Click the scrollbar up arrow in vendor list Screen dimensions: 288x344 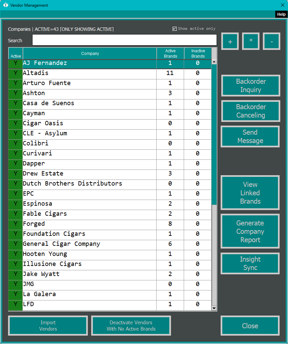tap(214, 62)
